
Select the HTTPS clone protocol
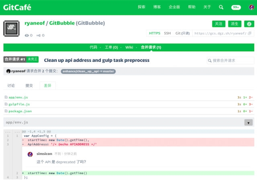coord(155,33)
